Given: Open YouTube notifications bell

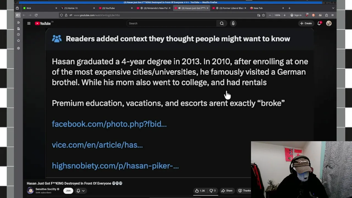Looking at the screenshot, I should (x=319, y=23).
